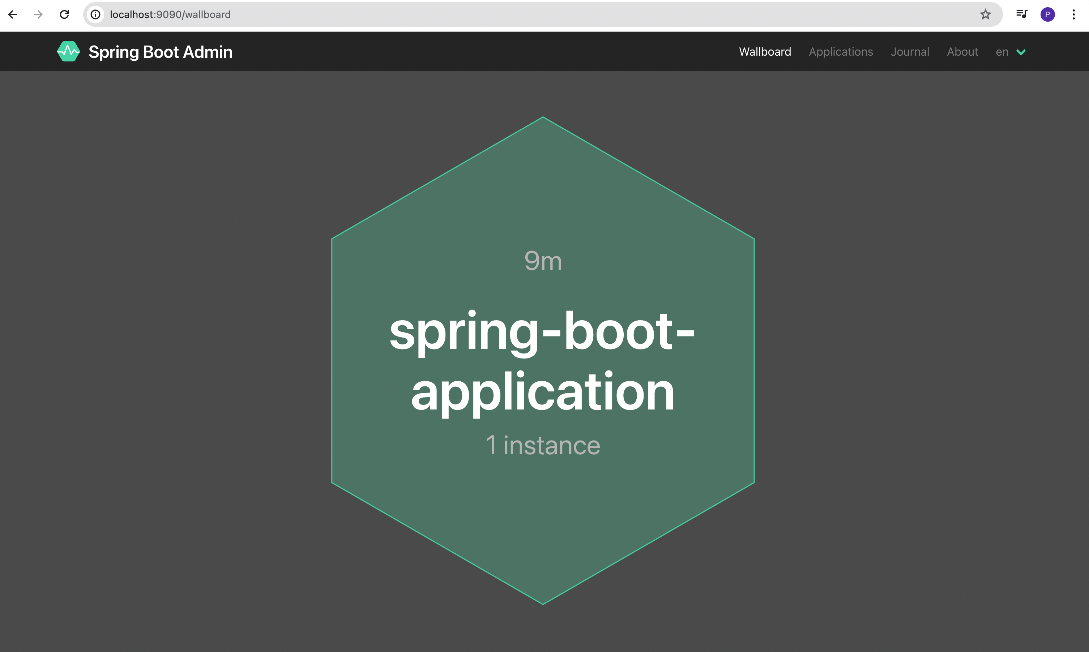Screen dimensions: 1089x652
Task: Open the Chrome three-dot menu
Action: click(1073, 14)
